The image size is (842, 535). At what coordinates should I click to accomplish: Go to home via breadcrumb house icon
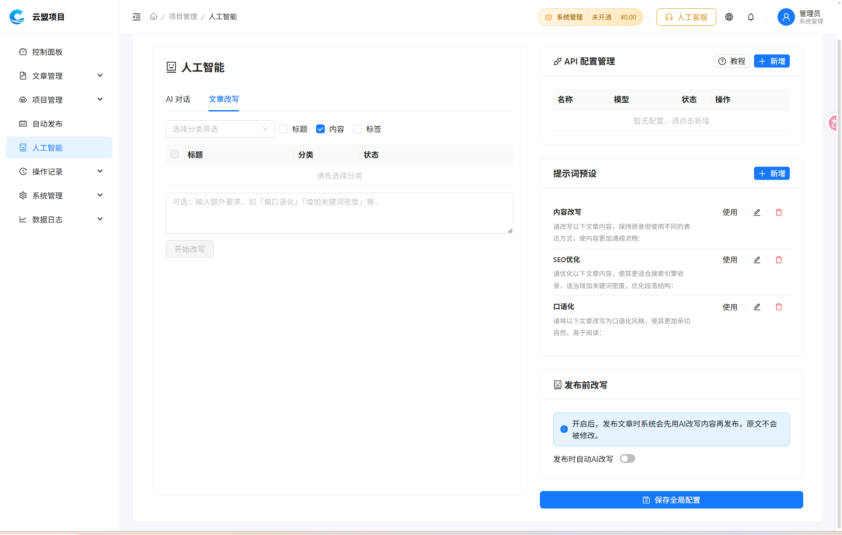tap(153, 17)
